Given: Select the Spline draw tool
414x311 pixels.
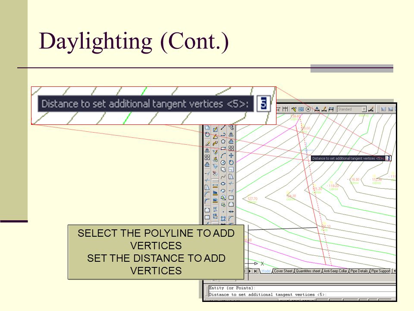Looking at the screenshot, I should coord(223,176).
